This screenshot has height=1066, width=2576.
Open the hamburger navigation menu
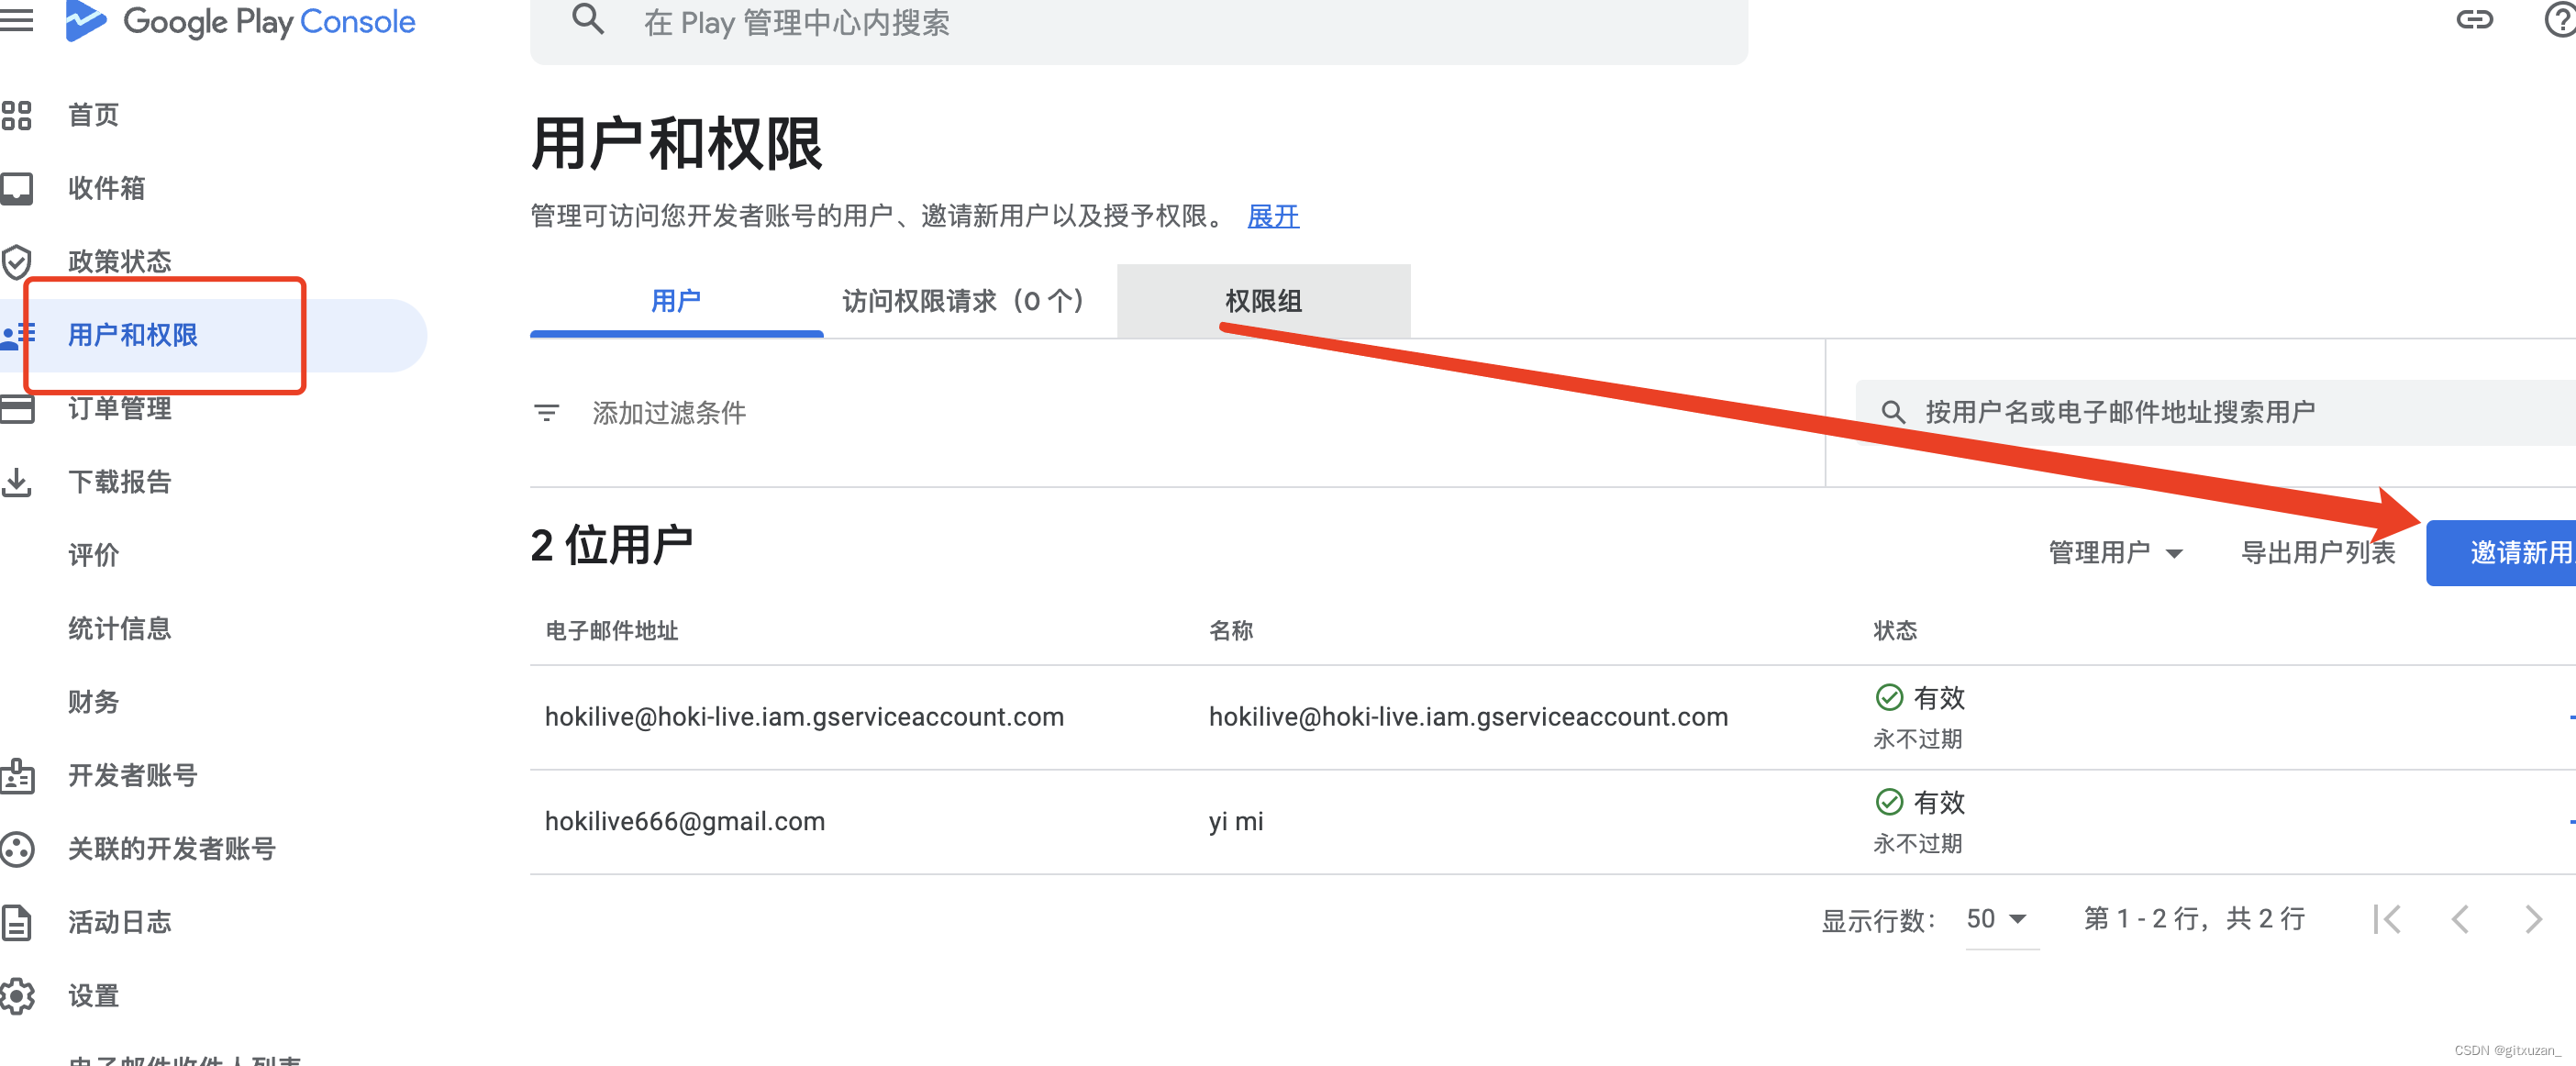(x=16, y=19)
